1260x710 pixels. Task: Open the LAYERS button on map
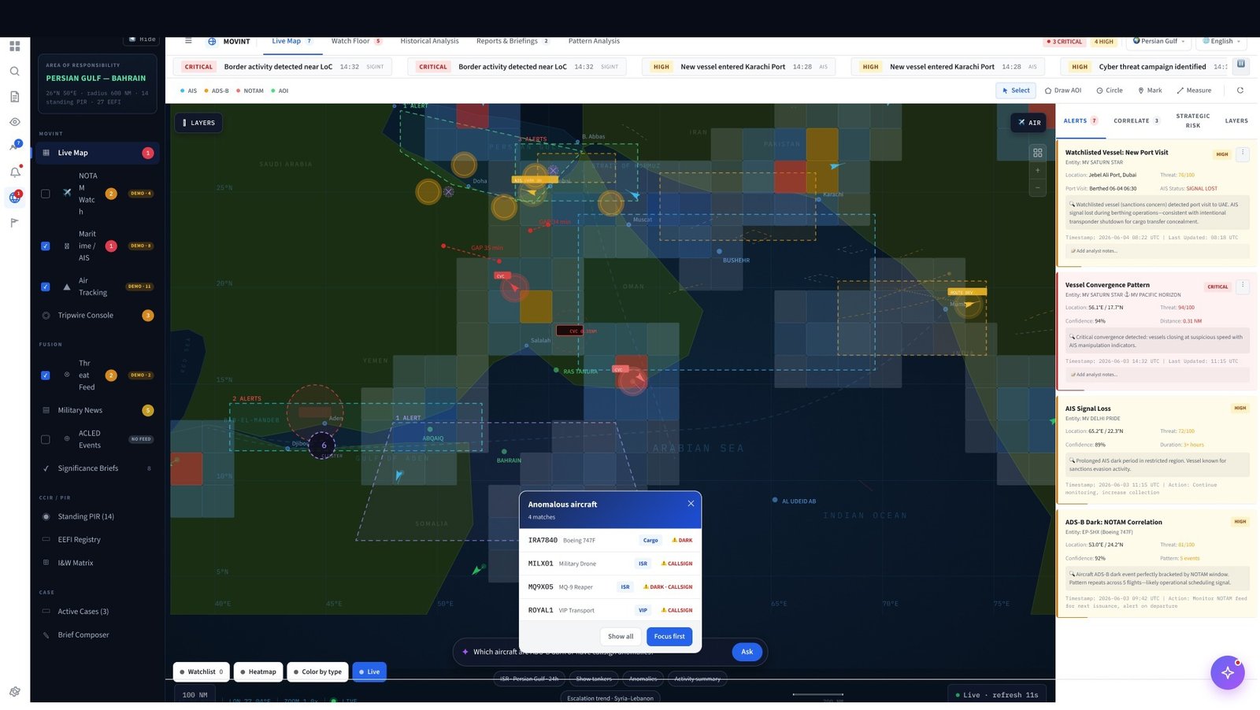pyautogui.click(x=198, y=123)
